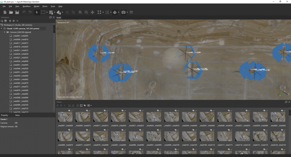The width and height of the screenshot is (291, 157).
Task: Click the Enable Cameras icon in Workspace panel
Action: (x=10, y=21)
